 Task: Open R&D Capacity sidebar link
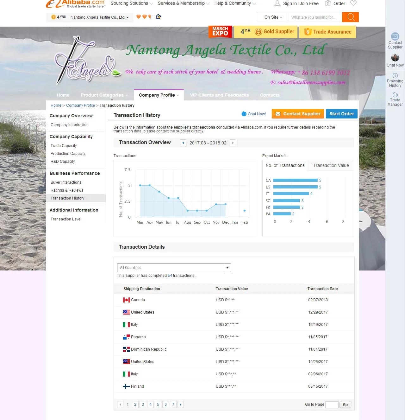pos(63,162)
